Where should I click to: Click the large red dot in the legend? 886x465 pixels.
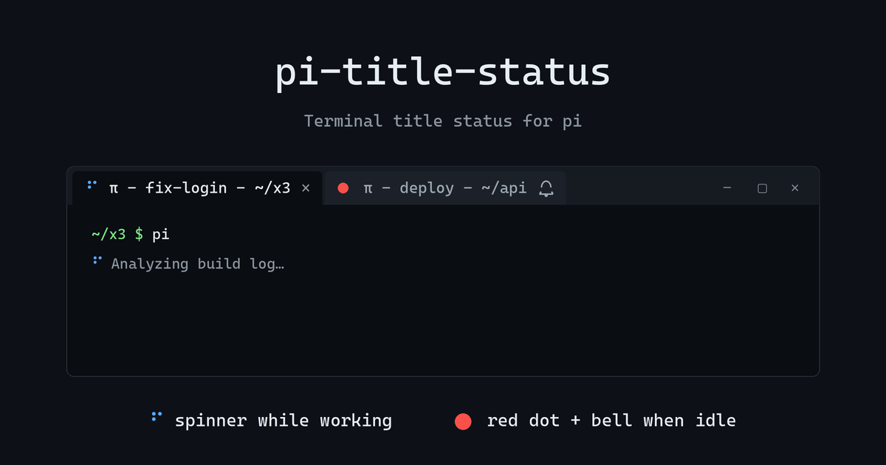coord(463,421)
